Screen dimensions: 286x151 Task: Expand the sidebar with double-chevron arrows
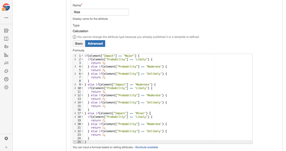tap(6, 147)
